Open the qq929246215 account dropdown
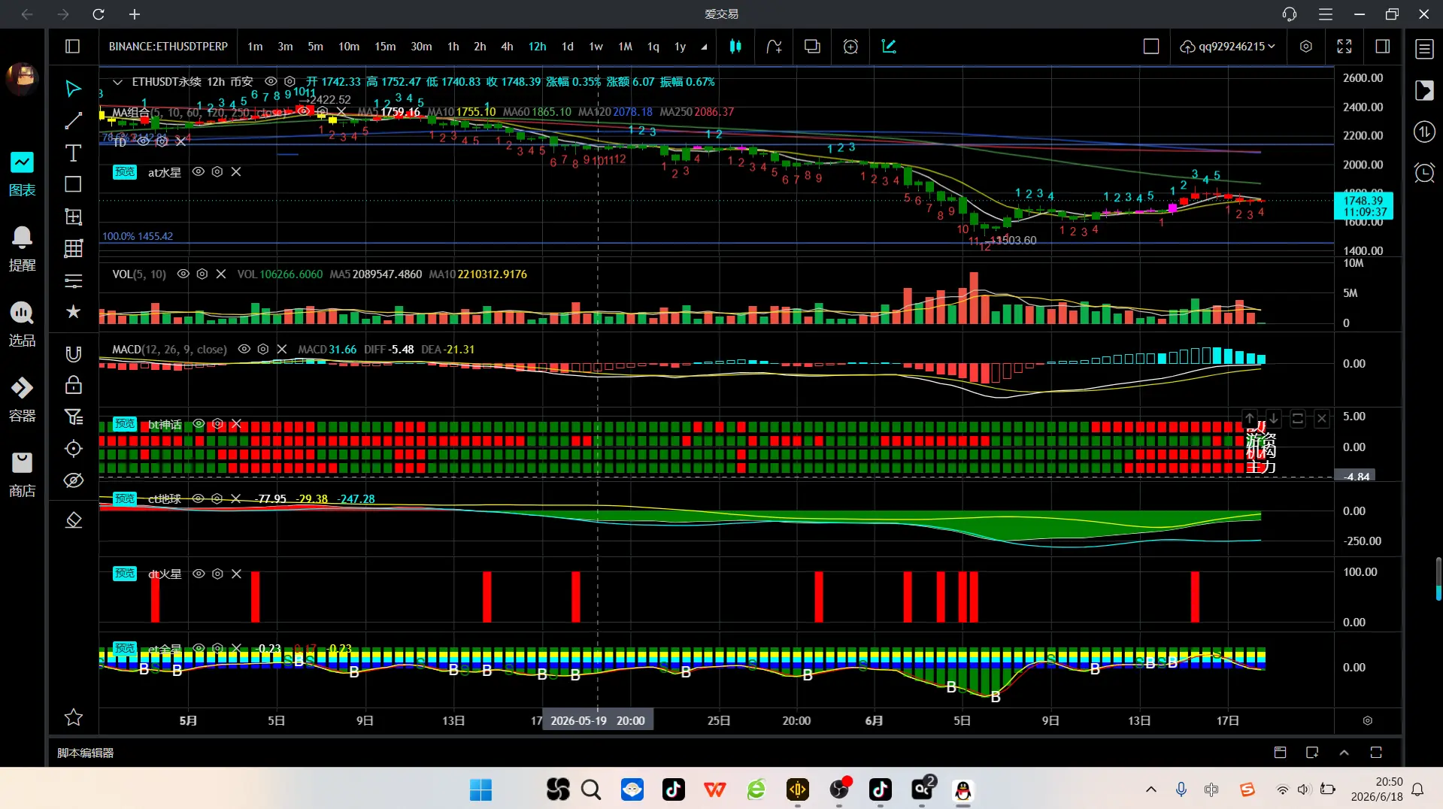This screenshot has height=809, width=1443. tap(1227, 47)
